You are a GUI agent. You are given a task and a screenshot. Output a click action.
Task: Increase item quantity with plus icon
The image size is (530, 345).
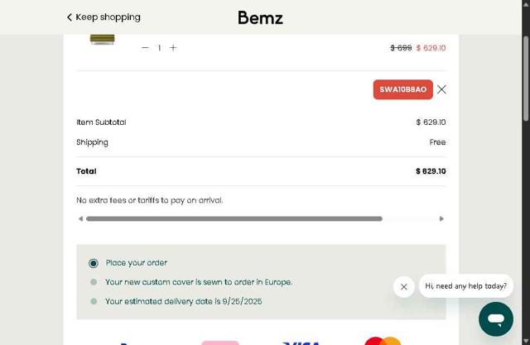coord(173,48)
